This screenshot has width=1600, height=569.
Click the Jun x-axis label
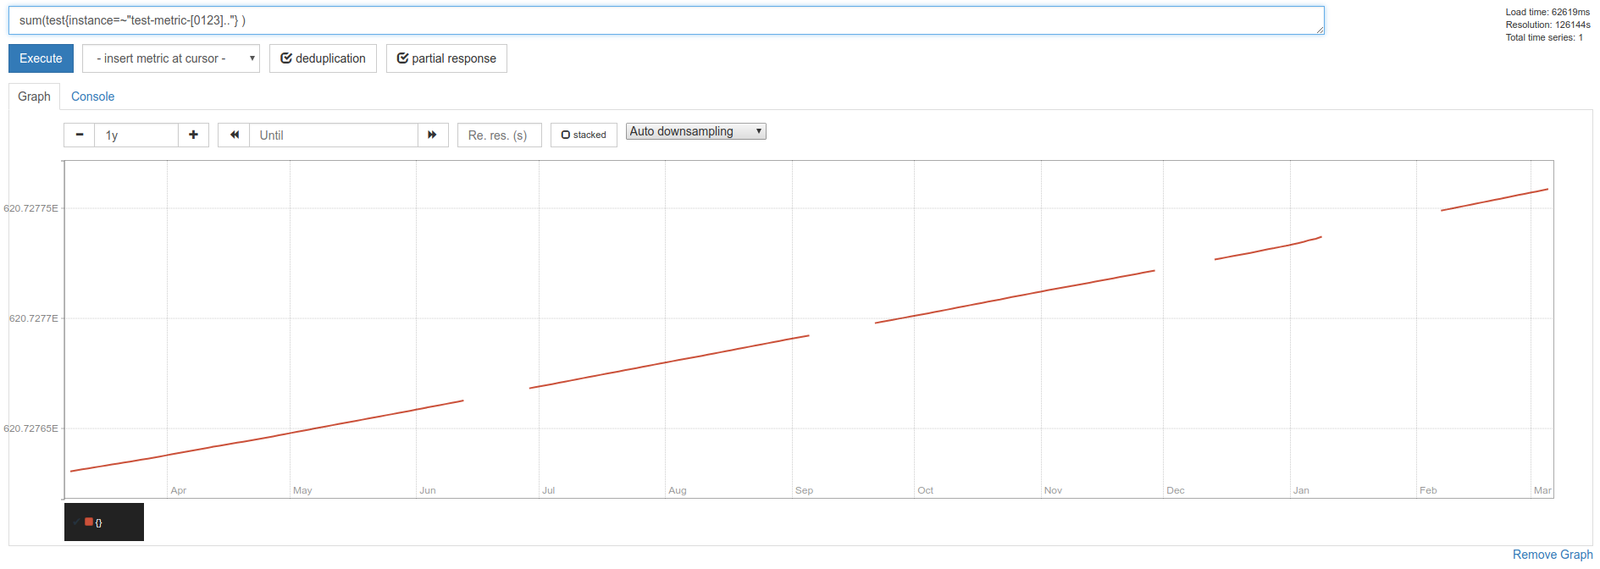428,490
